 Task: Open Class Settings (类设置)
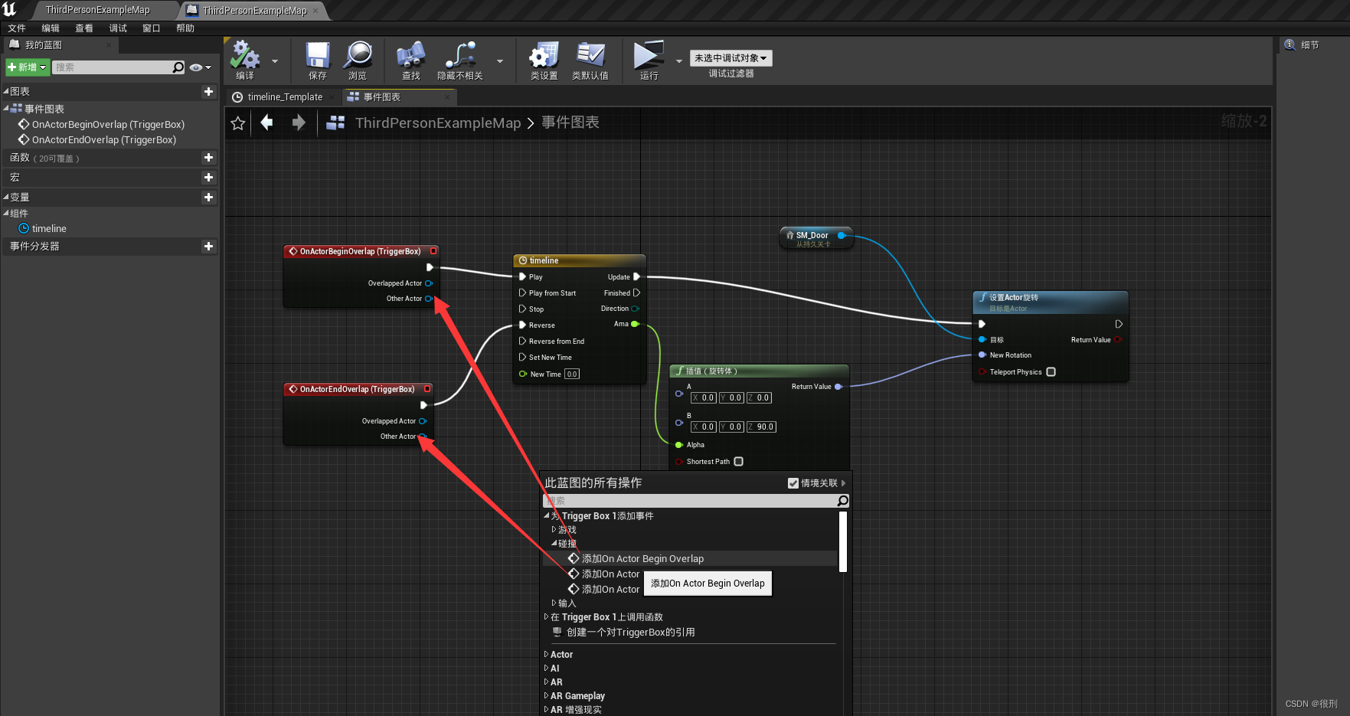(544, 55)
